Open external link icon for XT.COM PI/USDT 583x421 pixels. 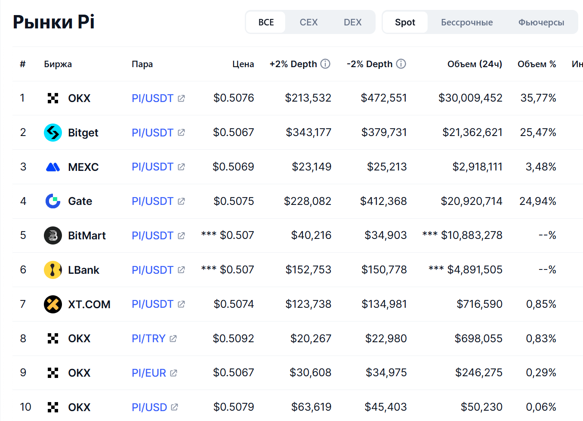[x=181, y=304]
